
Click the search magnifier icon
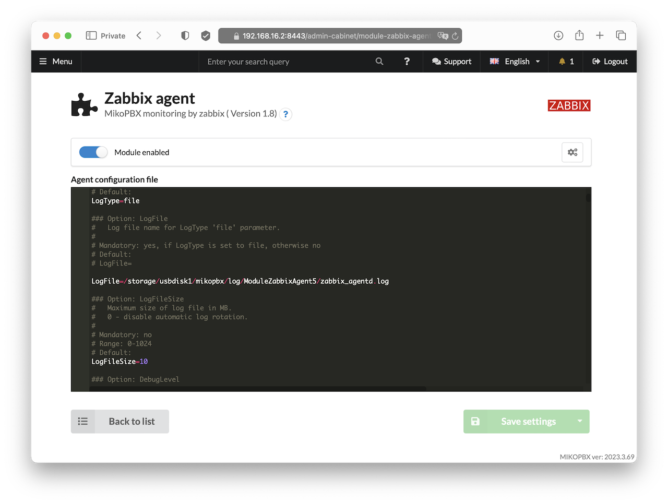click(379, 62)
